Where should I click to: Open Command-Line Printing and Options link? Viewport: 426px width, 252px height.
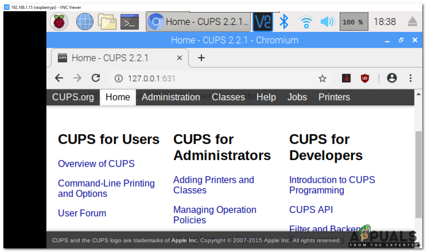pos(106,189)
